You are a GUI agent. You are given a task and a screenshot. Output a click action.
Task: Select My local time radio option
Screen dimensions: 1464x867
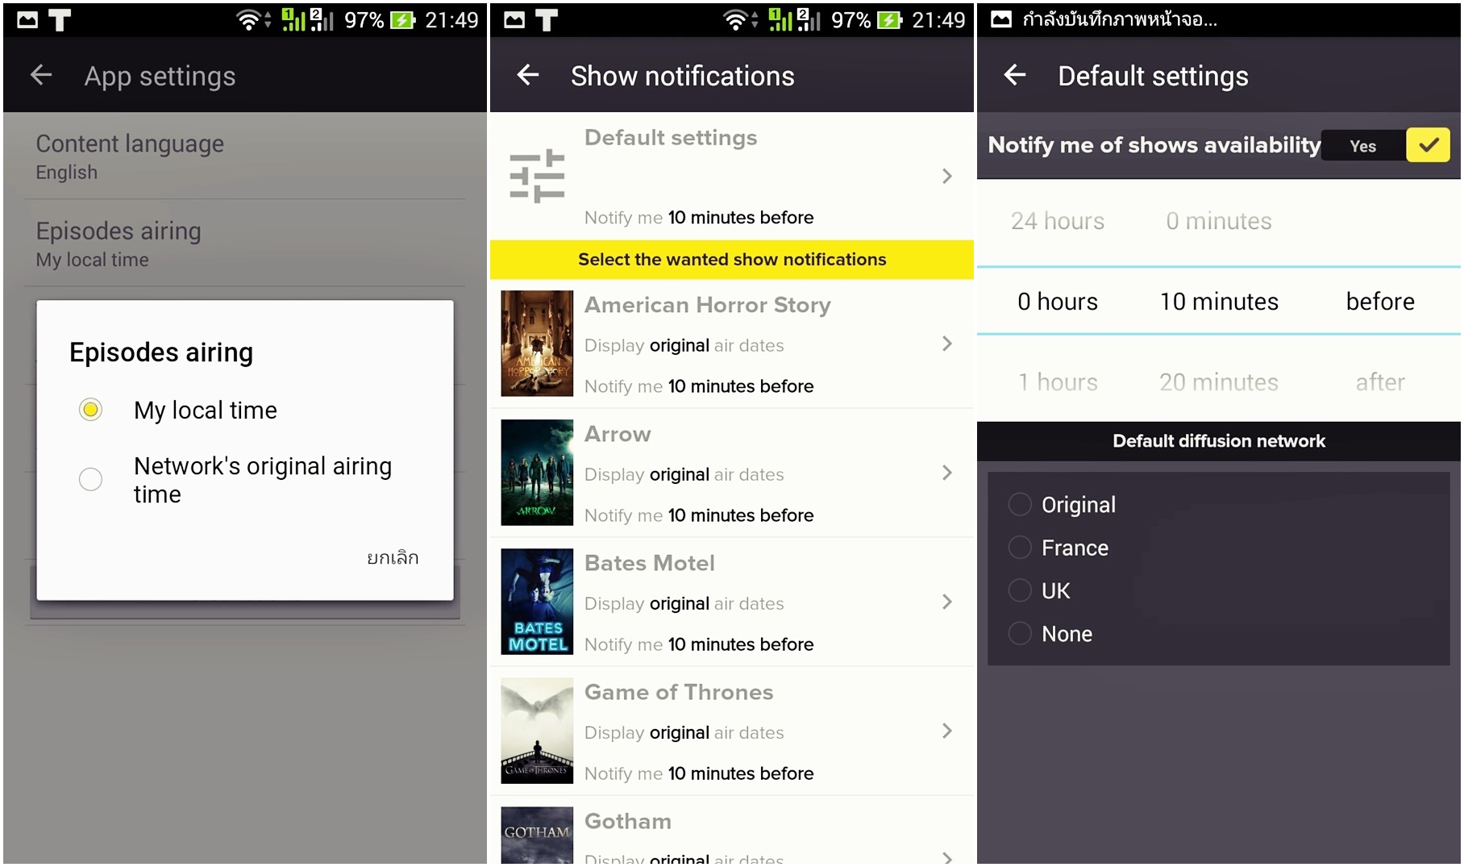[90, 410]
